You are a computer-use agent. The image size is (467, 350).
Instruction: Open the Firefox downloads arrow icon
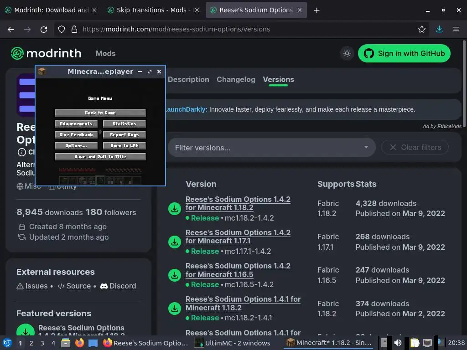(439, 29)
